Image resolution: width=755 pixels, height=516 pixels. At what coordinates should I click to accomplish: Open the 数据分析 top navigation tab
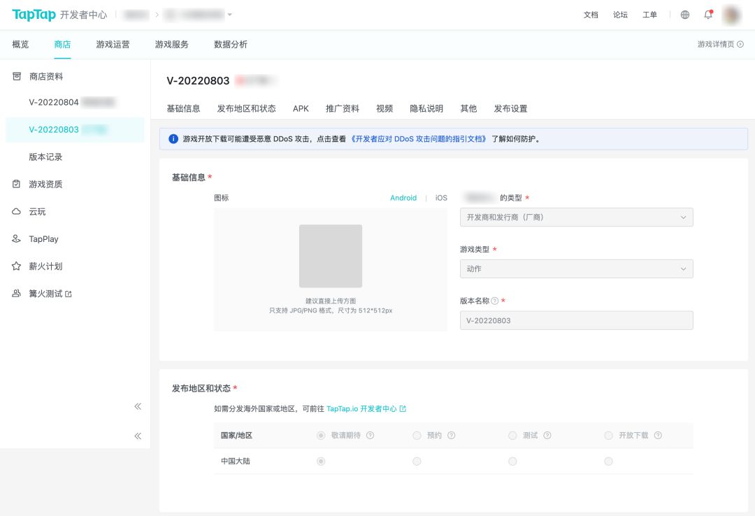pos(230,45)
